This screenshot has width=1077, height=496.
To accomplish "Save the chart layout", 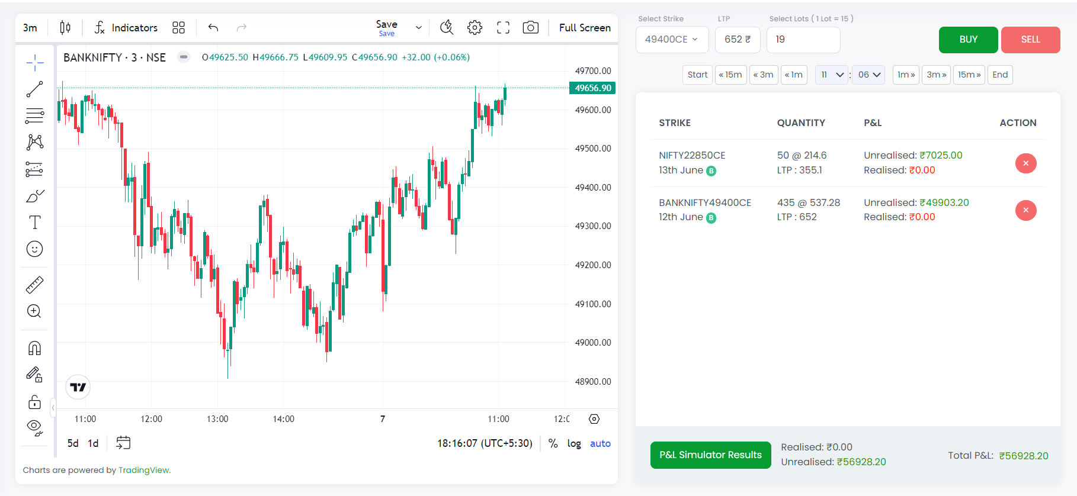I will click(387, 28).
